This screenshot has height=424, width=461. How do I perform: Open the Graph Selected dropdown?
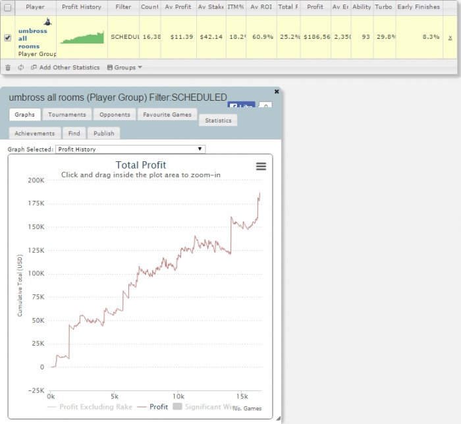130,149
